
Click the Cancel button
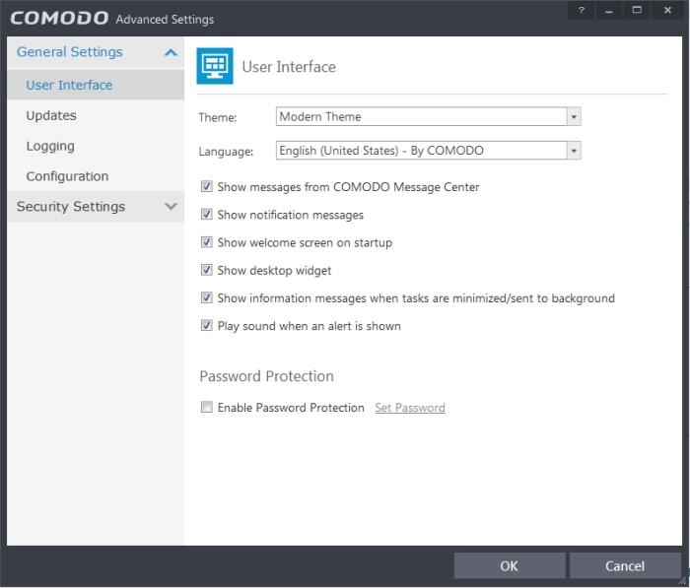(625, 565)
